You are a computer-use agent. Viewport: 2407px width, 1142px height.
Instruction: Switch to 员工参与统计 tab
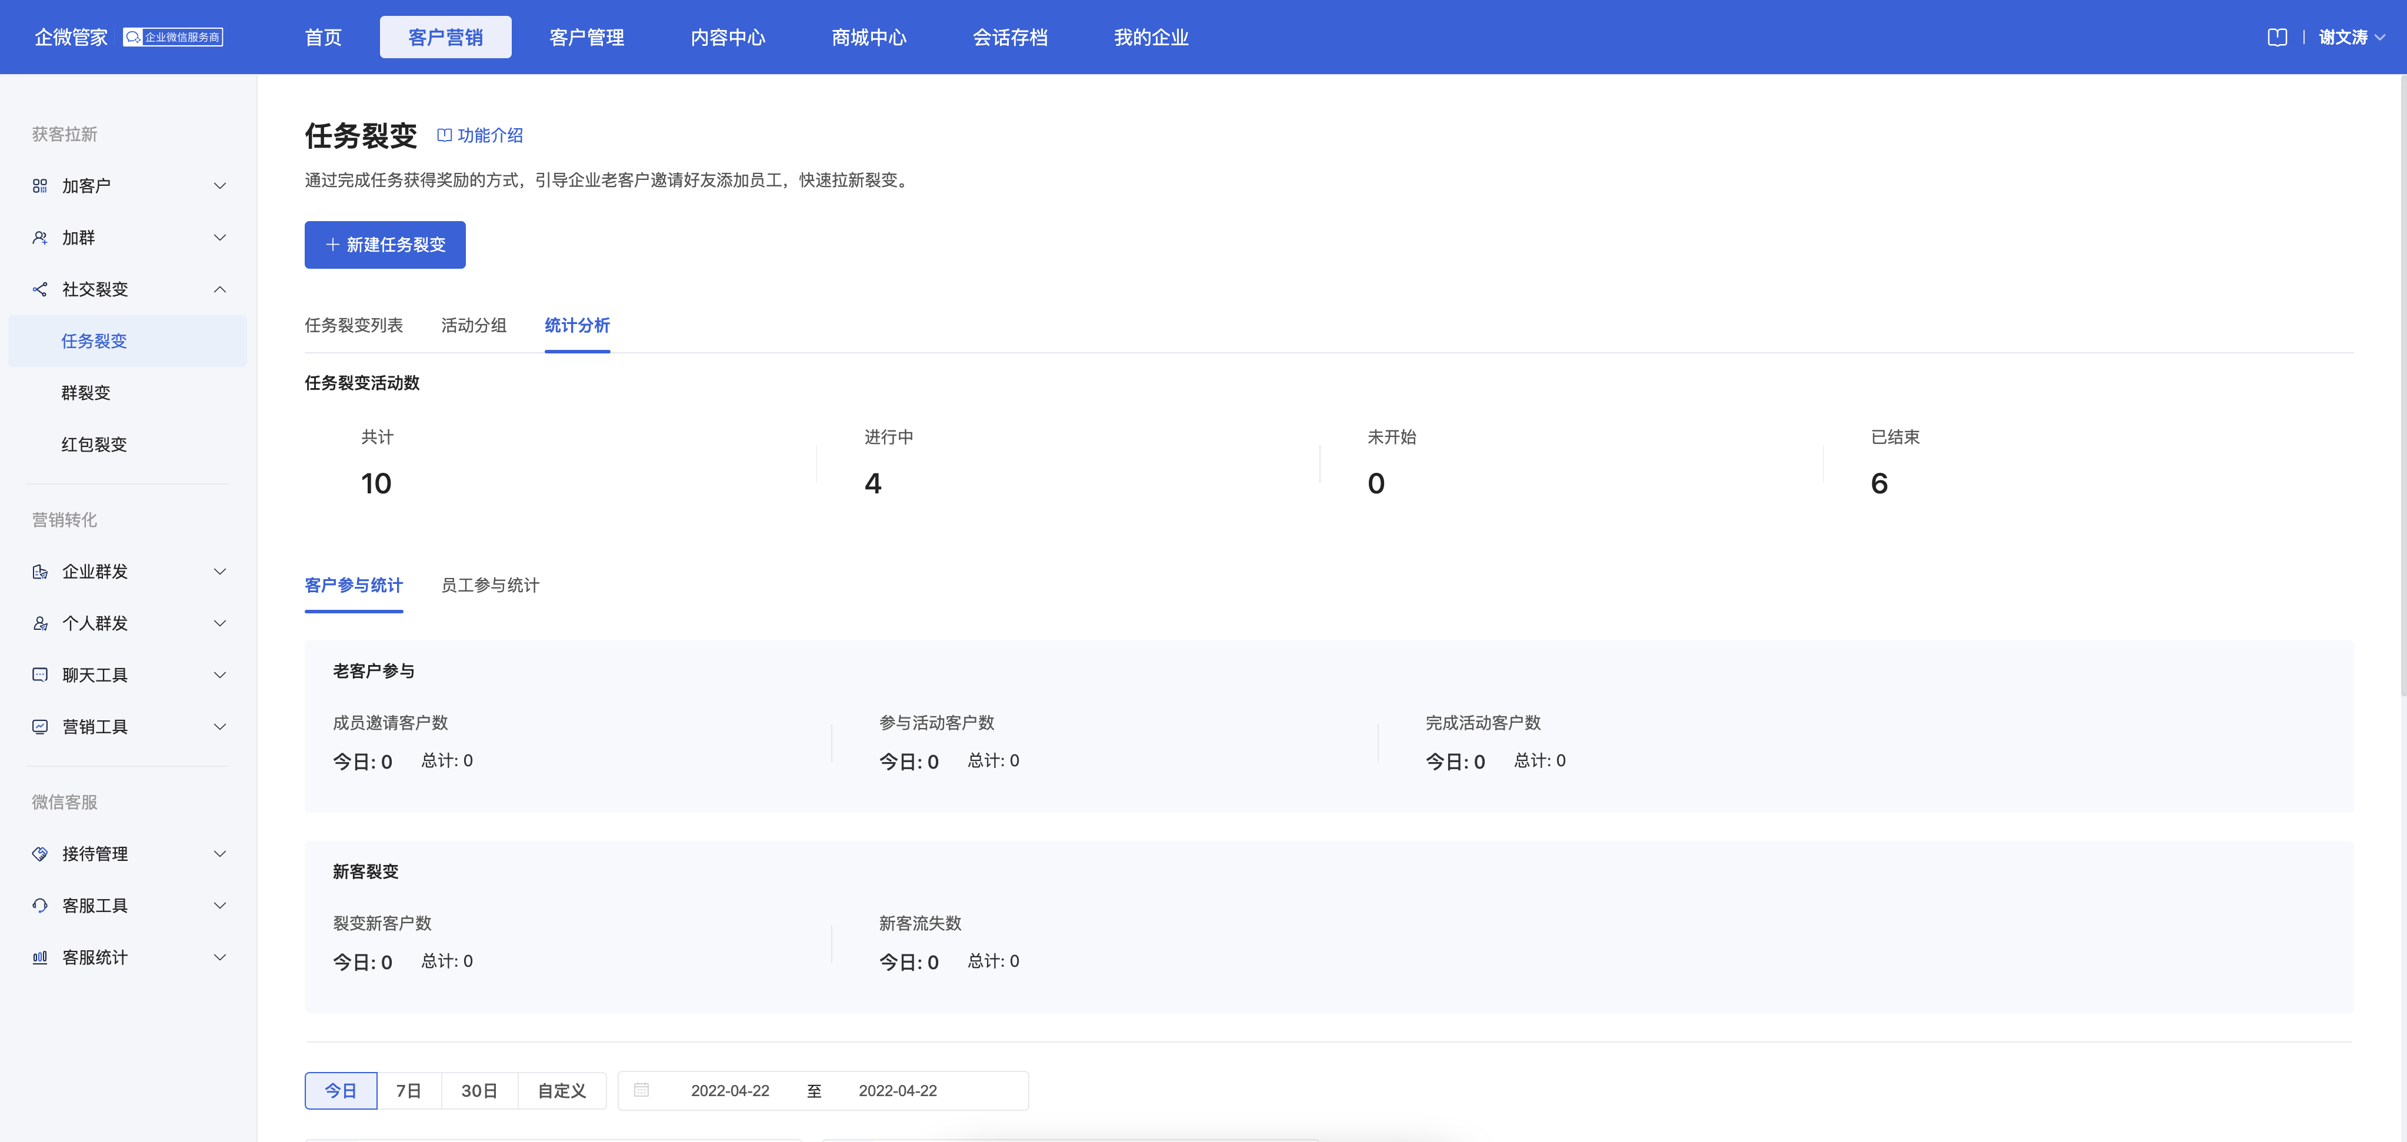(x=489, y=586)
